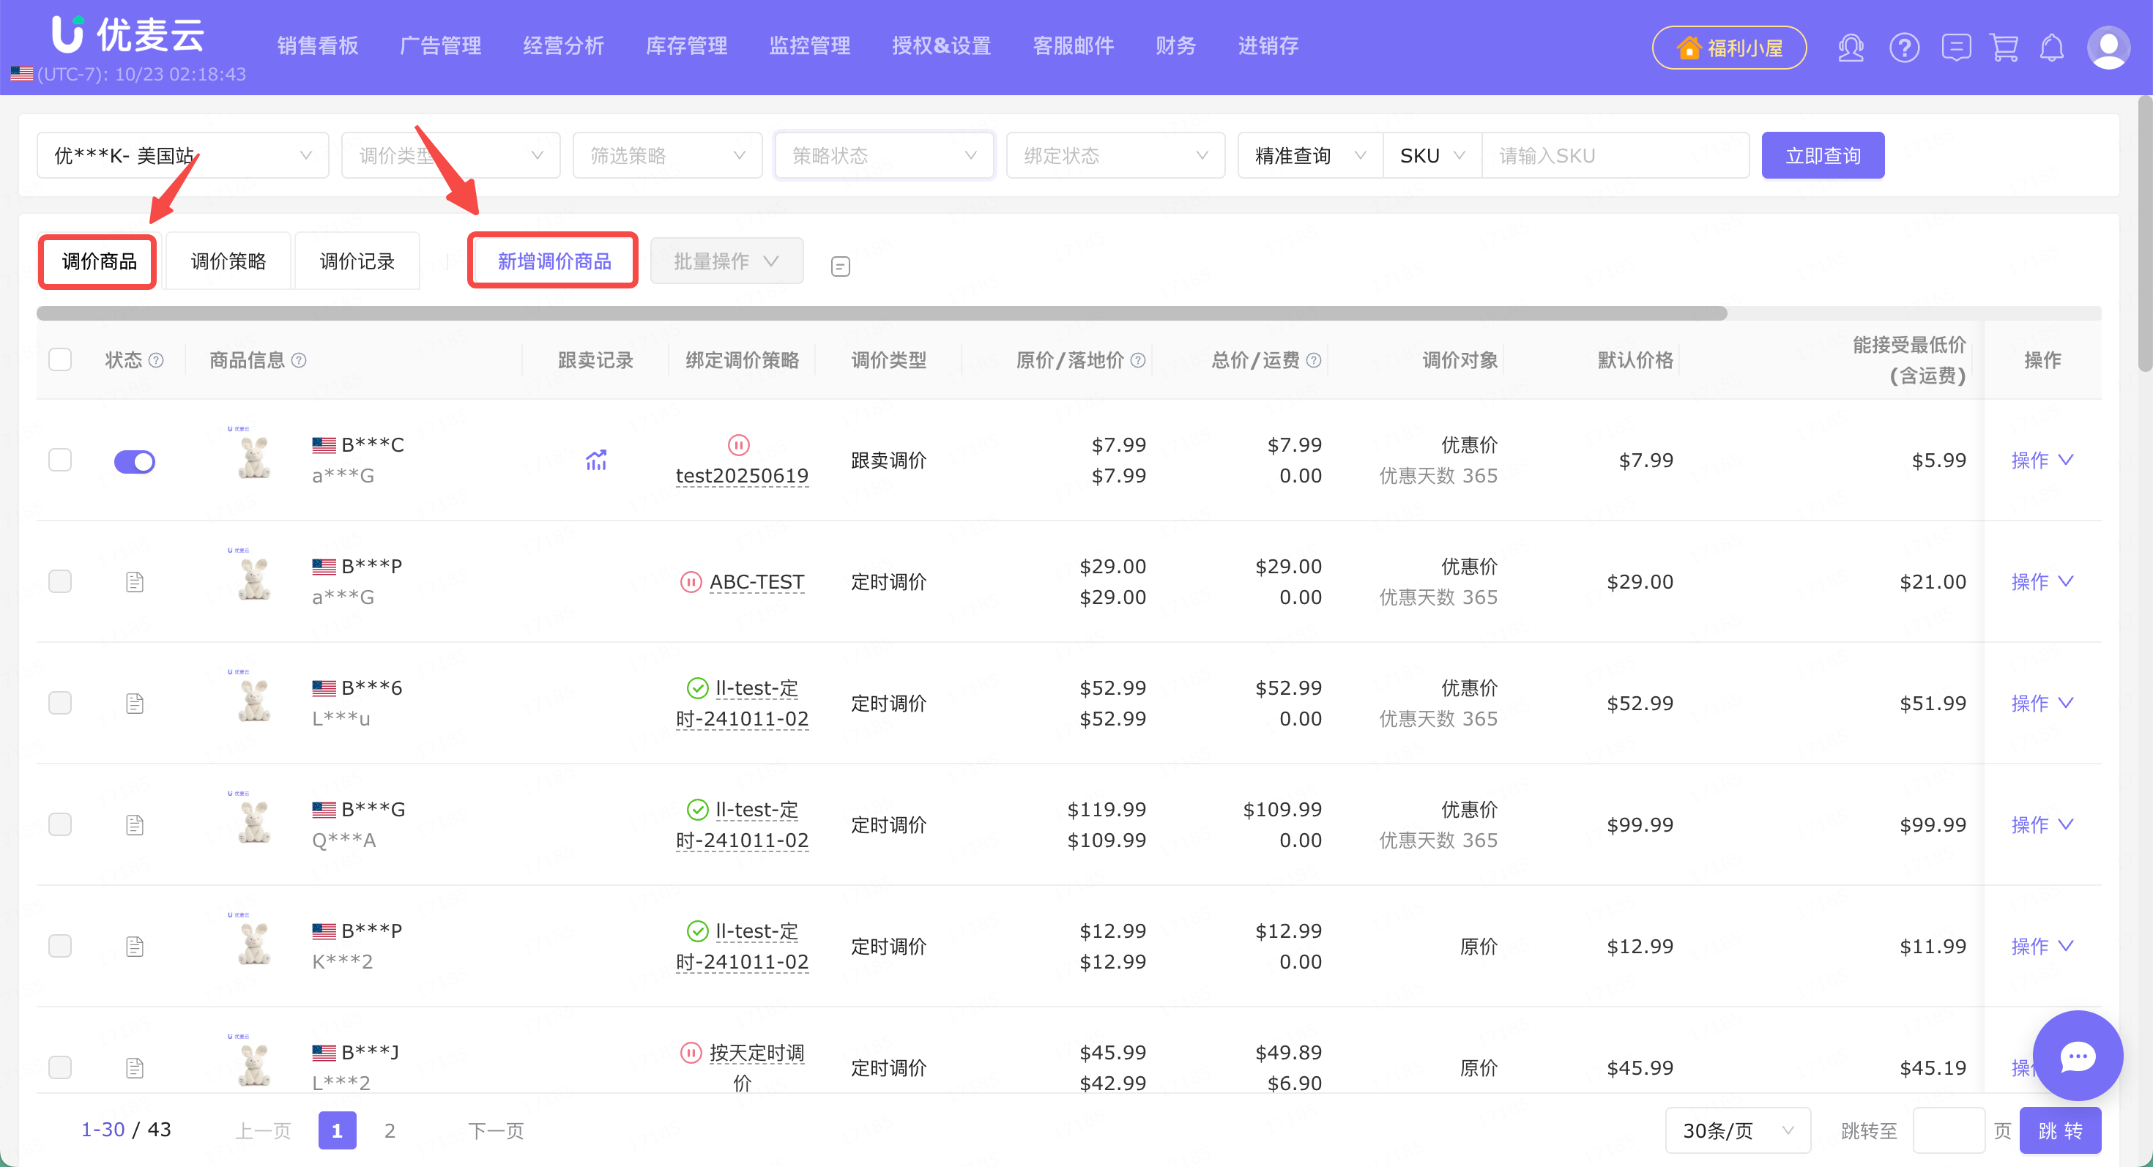View the follow-sell record chart icon
Viewport: 2153px width, 1167px height.
tap(596, 461)
